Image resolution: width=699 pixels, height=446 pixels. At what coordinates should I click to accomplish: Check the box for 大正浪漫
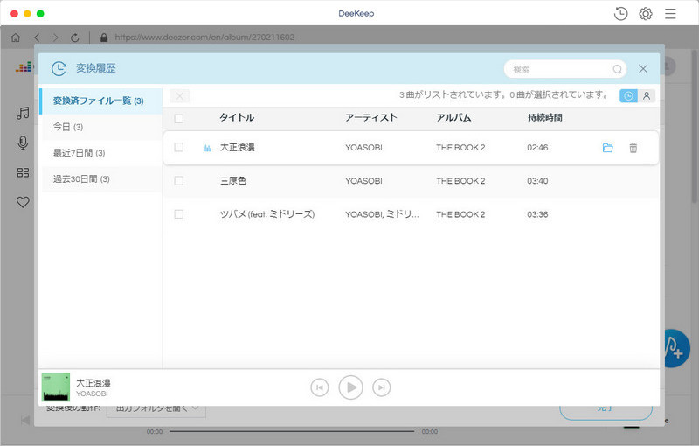179,147
